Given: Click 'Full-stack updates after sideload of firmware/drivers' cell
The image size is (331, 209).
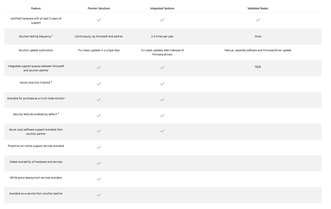Looking at the screenshot, I should point(162,53).
